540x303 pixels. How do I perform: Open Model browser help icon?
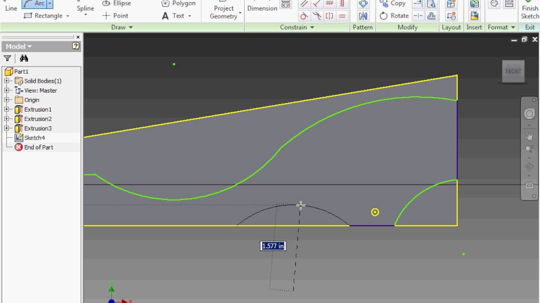pos(76,46)
